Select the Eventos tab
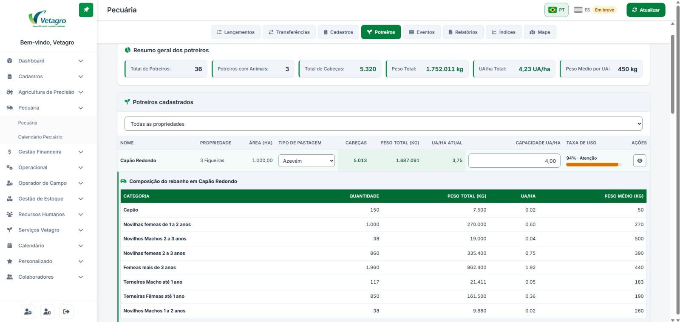This screenshot has height=322, width=680. point(422,32)
